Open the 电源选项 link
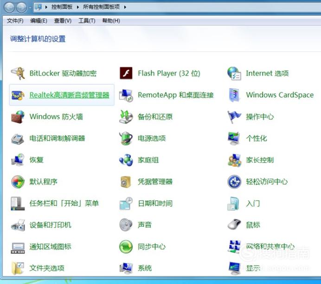This screenshot has height=284, width=321. 152,138
